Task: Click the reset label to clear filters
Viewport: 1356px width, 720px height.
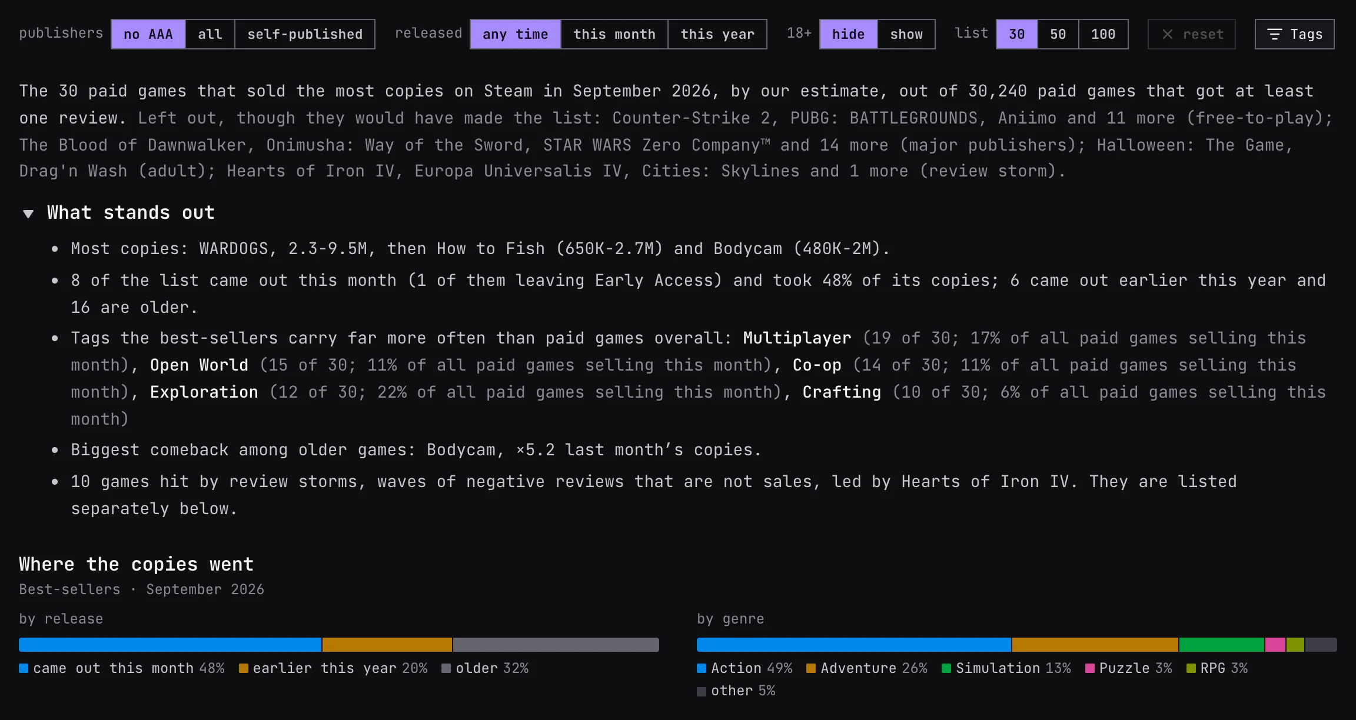Action: (1204, 34)
